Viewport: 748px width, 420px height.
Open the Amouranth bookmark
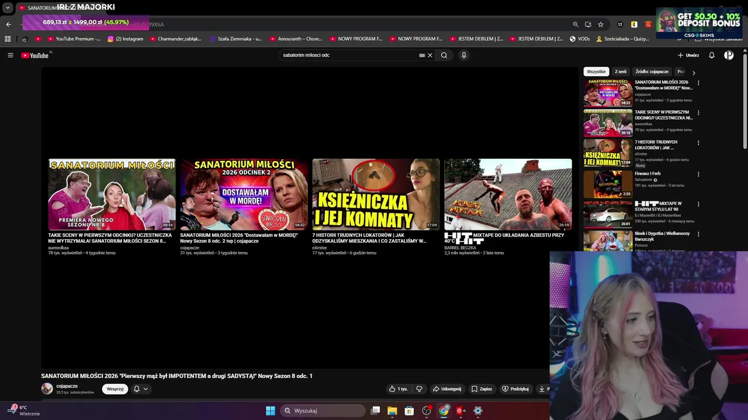tap(296, 39)
